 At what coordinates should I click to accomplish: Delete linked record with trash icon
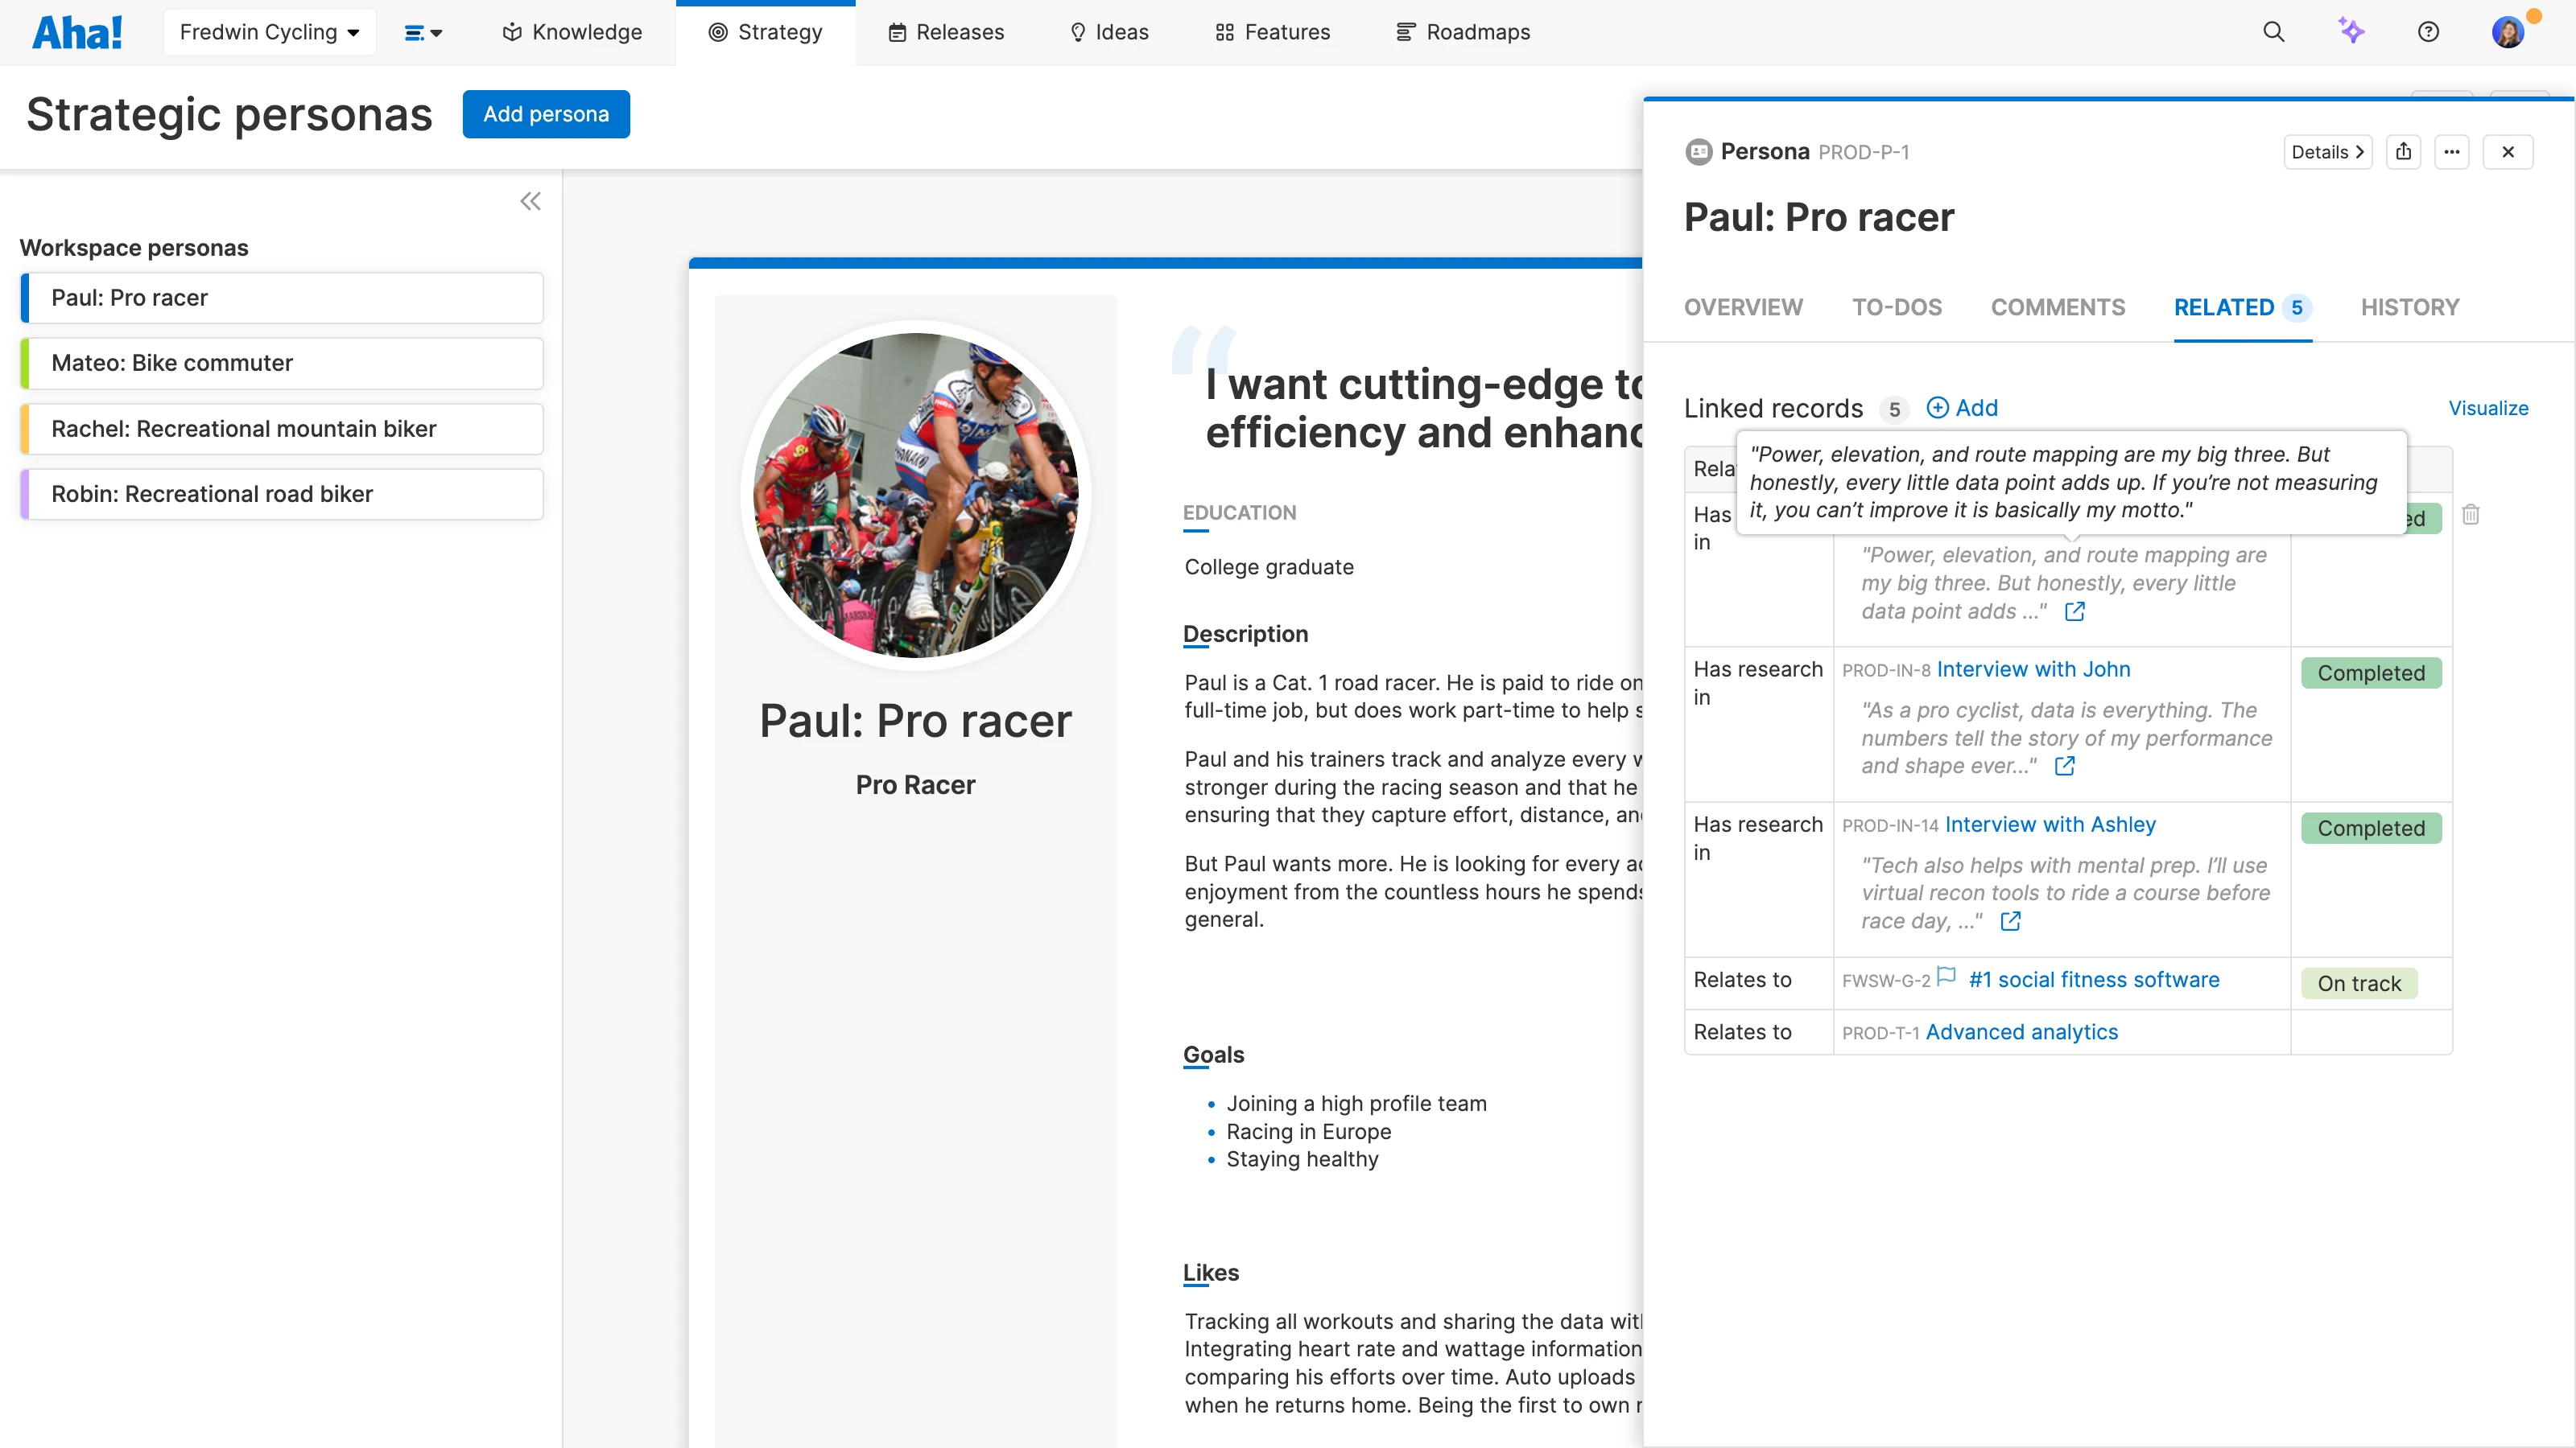click(2471, 515)
